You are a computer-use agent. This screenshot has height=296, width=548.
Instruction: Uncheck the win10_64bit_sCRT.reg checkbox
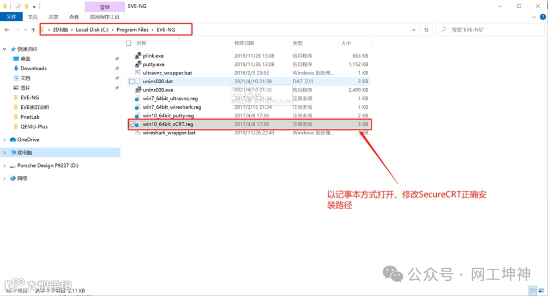132,124
